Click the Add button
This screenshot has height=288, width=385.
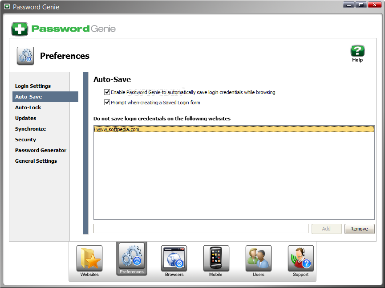[327, 229]
